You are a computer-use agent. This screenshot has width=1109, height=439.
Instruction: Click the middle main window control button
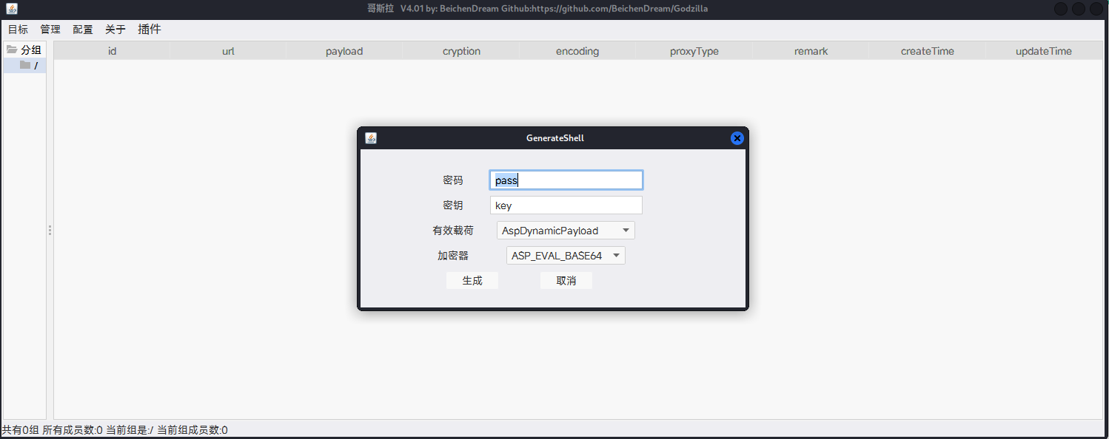click(1079, 9)
